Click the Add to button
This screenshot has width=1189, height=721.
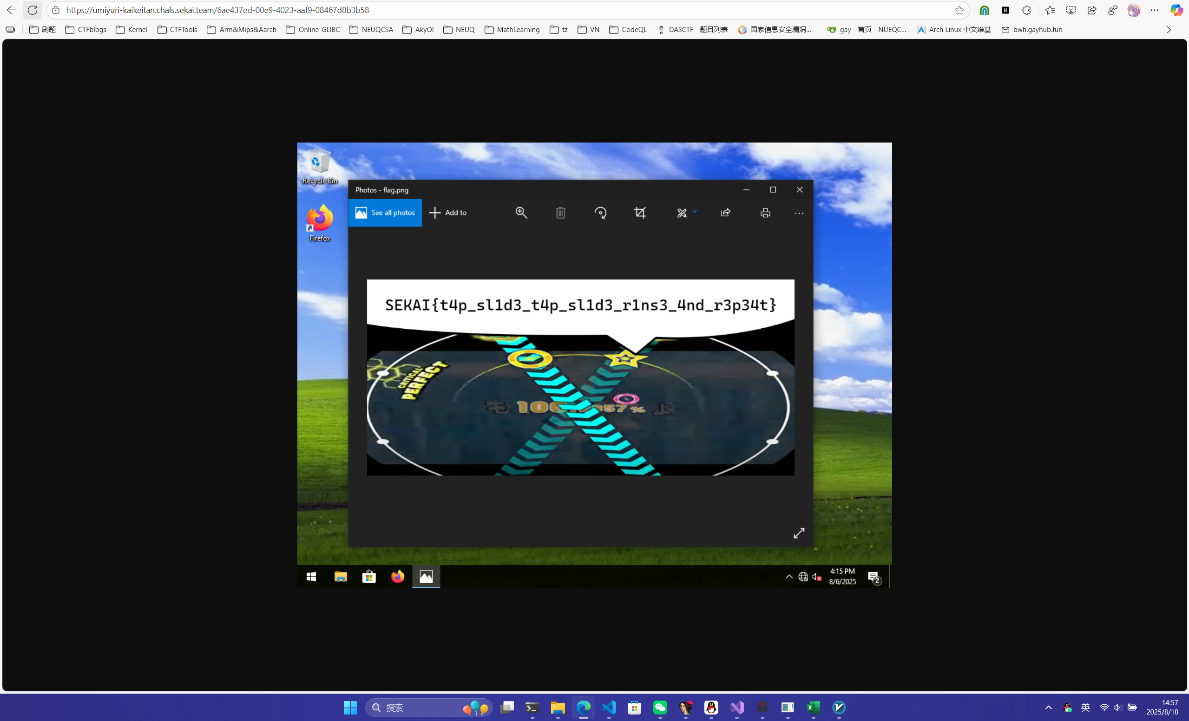pos(448,213)
